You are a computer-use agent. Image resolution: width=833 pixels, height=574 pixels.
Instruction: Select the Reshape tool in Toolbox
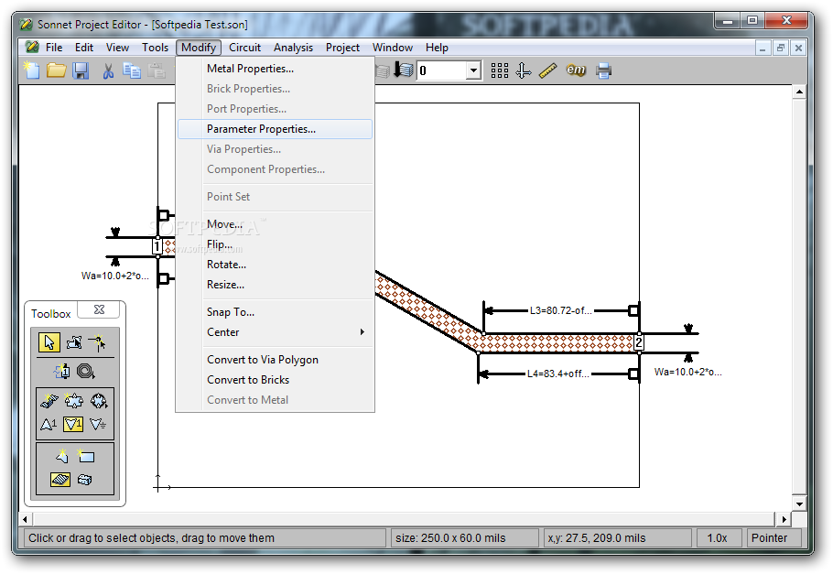pos(74,342)
